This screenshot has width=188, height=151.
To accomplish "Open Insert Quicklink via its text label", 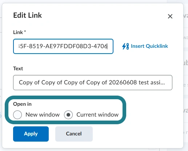I will [149, 46].
